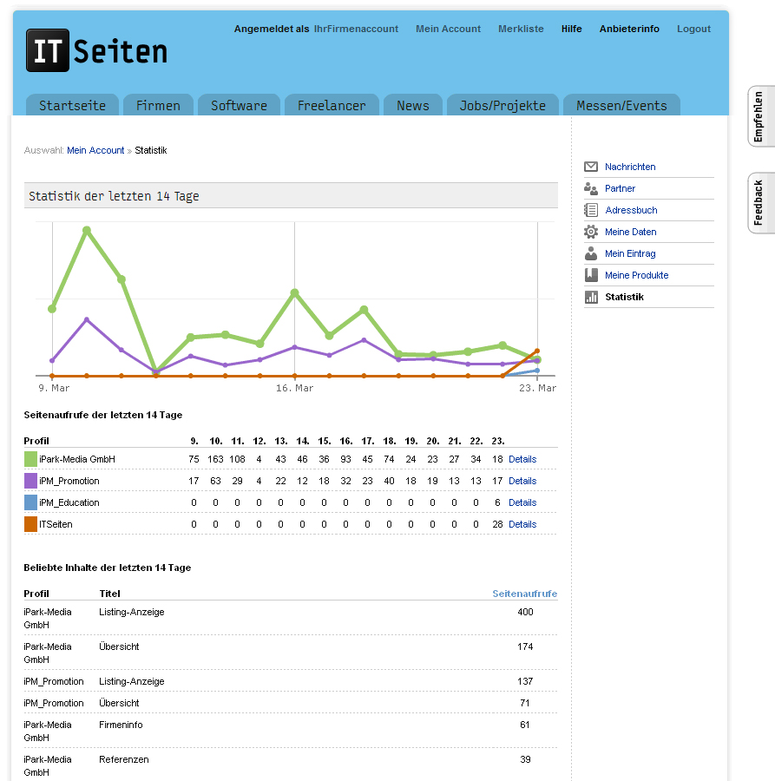Sort by the Seitenaufrufe column header

pos(524,594)
